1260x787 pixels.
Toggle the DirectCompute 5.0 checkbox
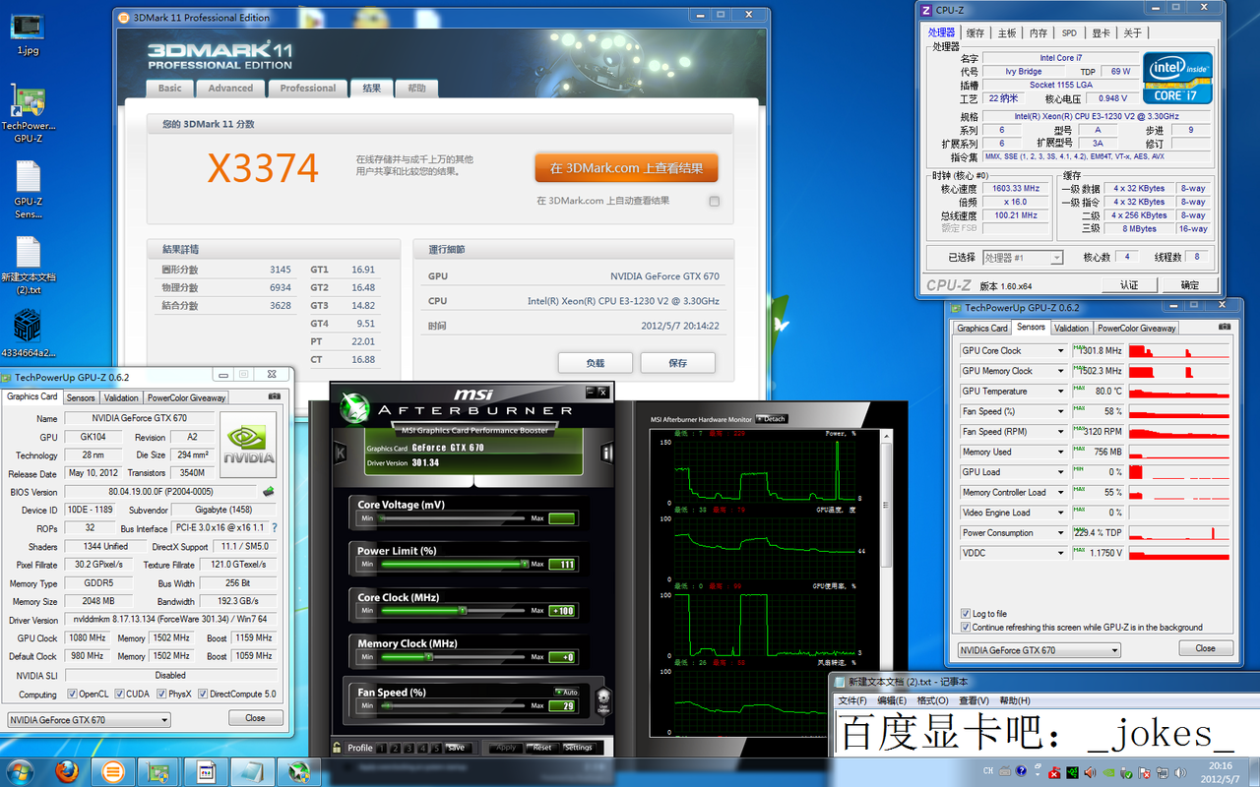[x=204, y=695]
